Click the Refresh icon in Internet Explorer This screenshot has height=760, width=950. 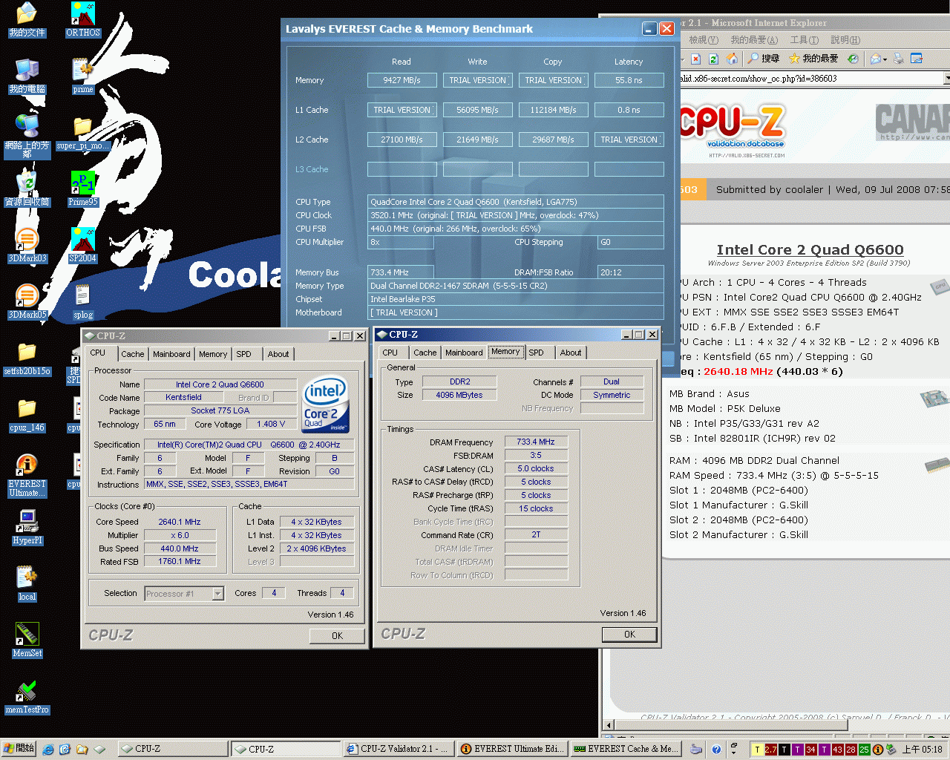[x=713, y=59]
